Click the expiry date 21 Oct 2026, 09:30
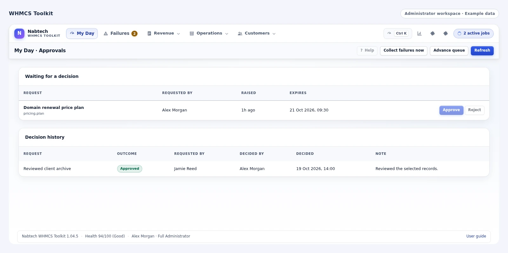 [309, 110]
